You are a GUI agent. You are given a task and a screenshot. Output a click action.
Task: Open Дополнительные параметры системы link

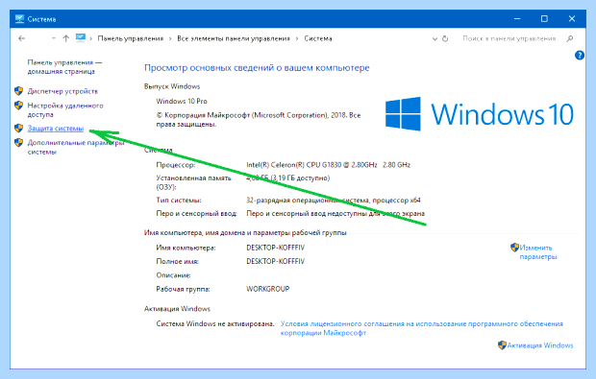[76, 147]
